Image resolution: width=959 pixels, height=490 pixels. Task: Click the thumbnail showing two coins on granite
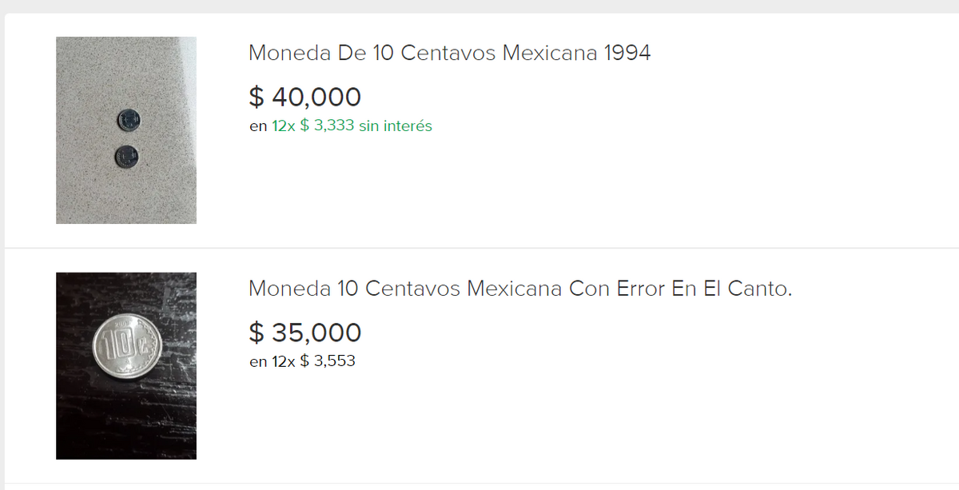(126, 130)
